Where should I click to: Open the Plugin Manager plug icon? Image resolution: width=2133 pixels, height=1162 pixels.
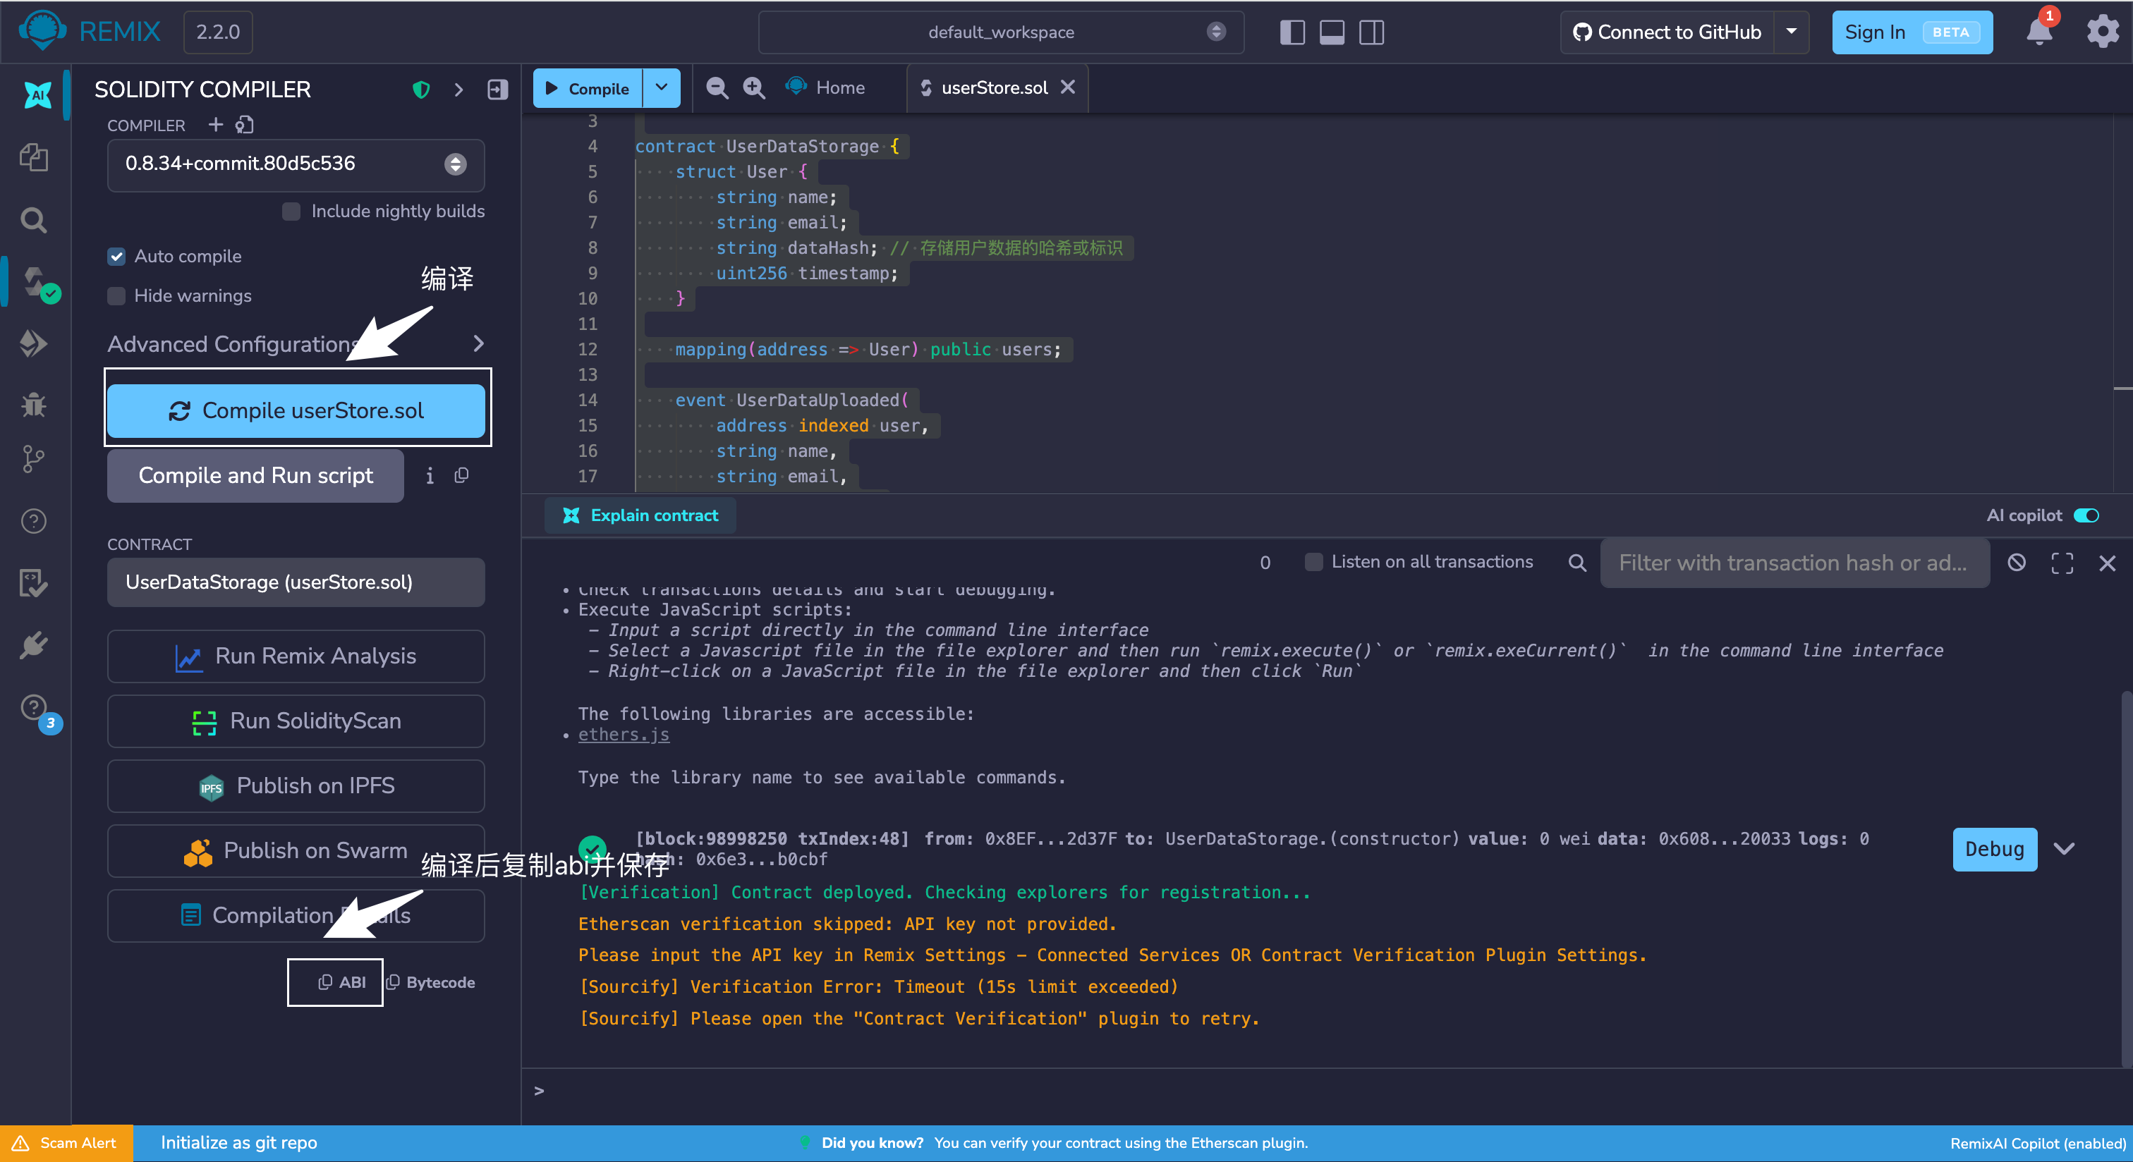34,644
